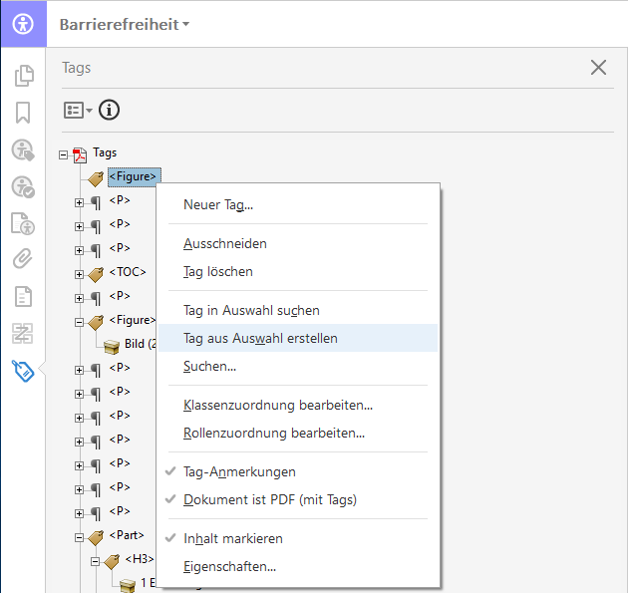The height and width of the screenshot is (593, 631).
Task: Click the Tags info icon
Action: tap(109, 110)
